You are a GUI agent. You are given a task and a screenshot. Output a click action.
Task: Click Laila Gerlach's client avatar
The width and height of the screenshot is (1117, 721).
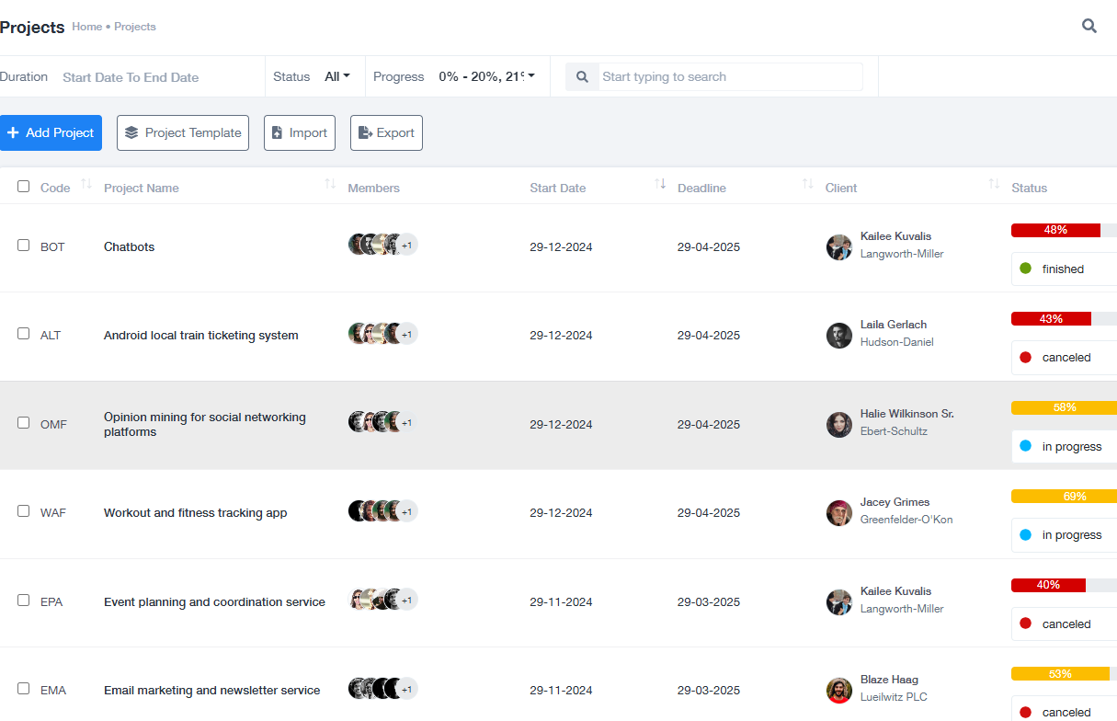coord(839,336)
